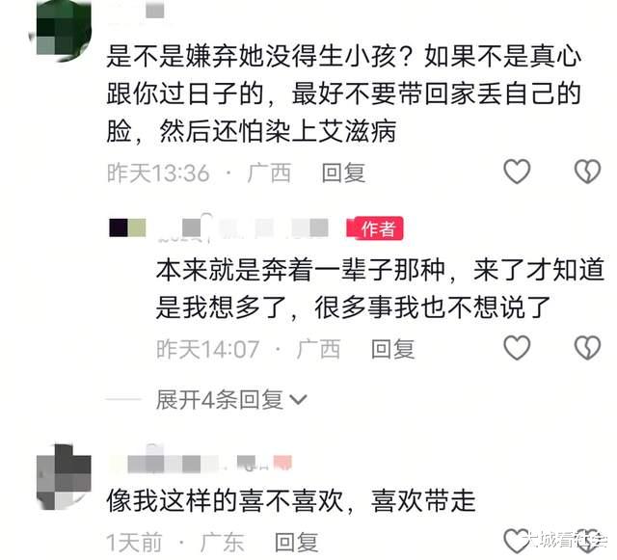Click chevron next to 展开4条回复

298,400
